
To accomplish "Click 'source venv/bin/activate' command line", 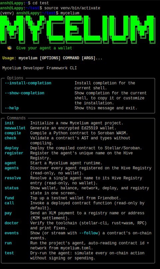I will click(x=72, y=8).
